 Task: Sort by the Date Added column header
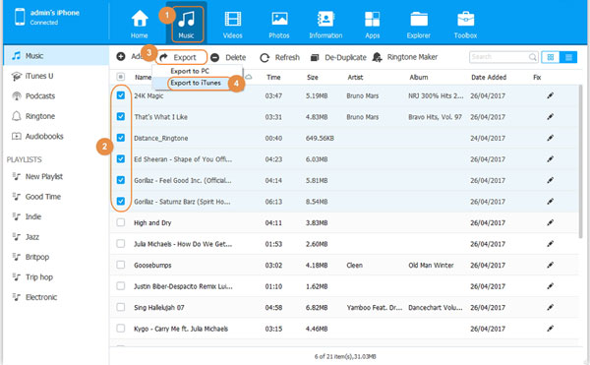click(x=489, y=77)
